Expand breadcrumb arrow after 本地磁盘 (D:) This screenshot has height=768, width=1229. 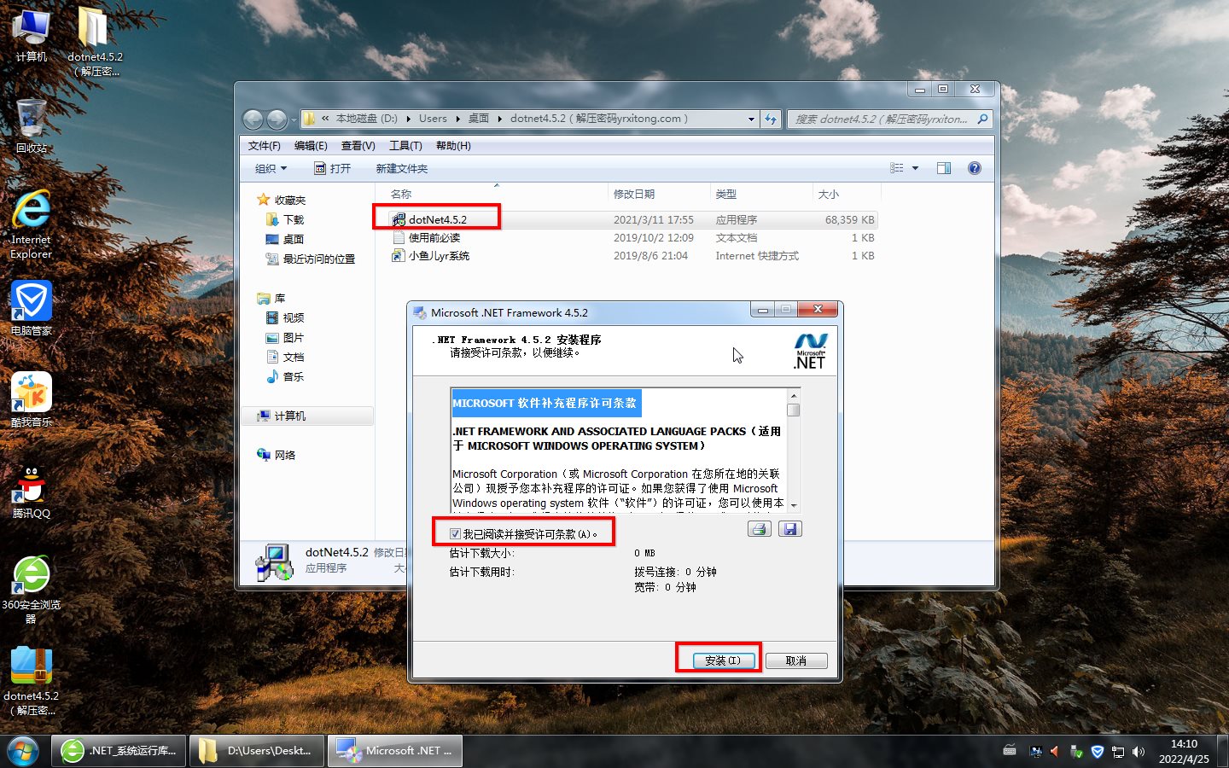[x=409, y=119]
